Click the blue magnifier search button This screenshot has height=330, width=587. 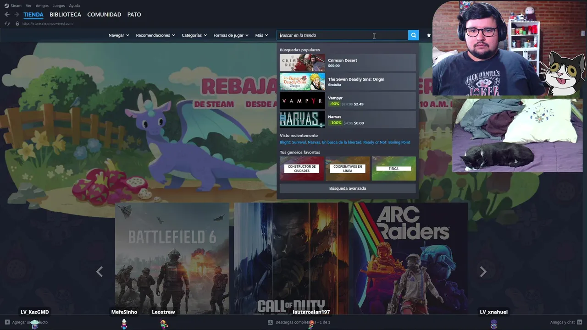[x=413, y=35]
